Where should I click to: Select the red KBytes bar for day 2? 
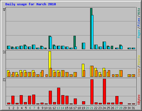point(13,100)
